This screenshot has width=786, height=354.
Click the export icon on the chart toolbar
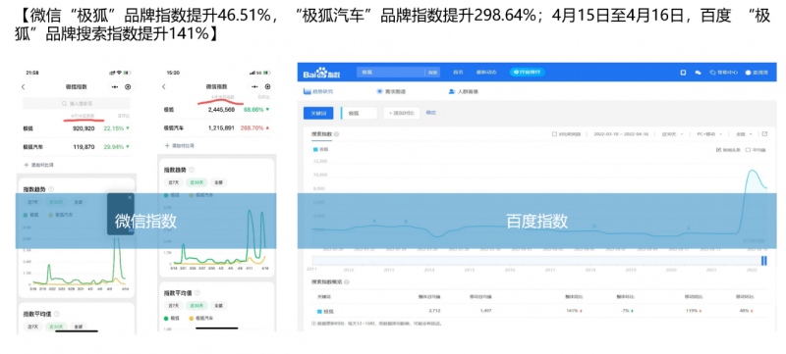(x=764, y=133)
